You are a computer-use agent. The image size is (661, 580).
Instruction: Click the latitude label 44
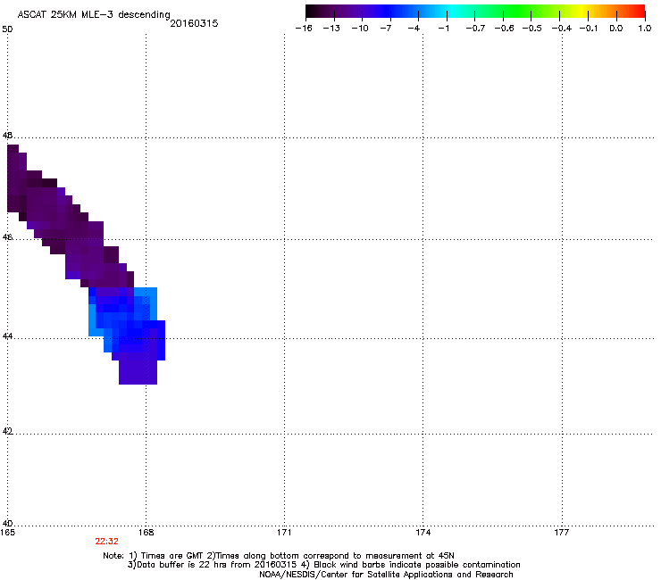tap(7, 336)
